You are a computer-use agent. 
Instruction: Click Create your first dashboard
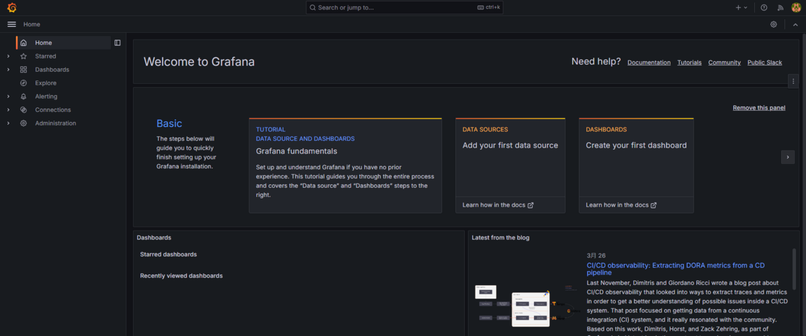[x=636, y=146]
